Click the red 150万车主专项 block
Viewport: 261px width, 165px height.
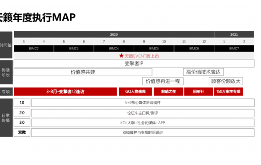228,92
